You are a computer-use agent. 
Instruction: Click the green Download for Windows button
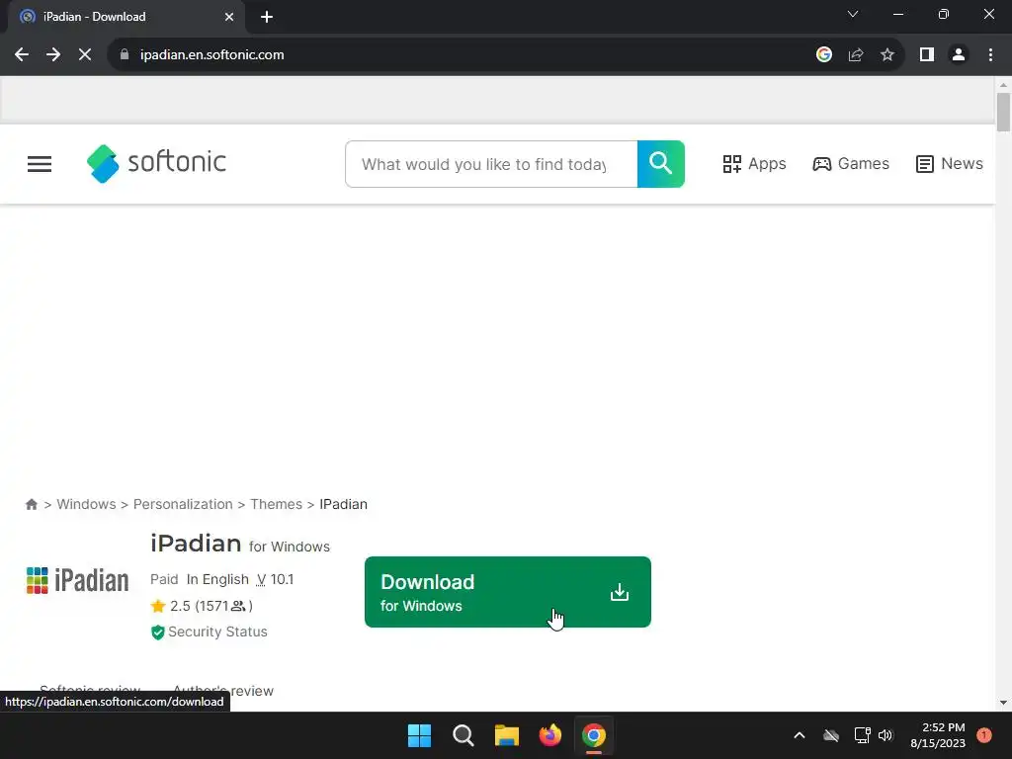(507, 592)
